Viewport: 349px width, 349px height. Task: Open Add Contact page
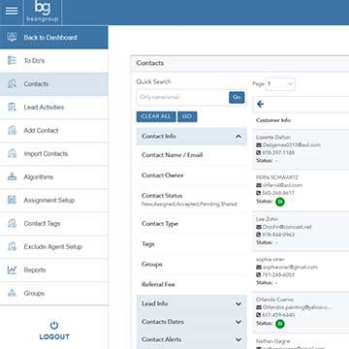[x=54, y=130]
